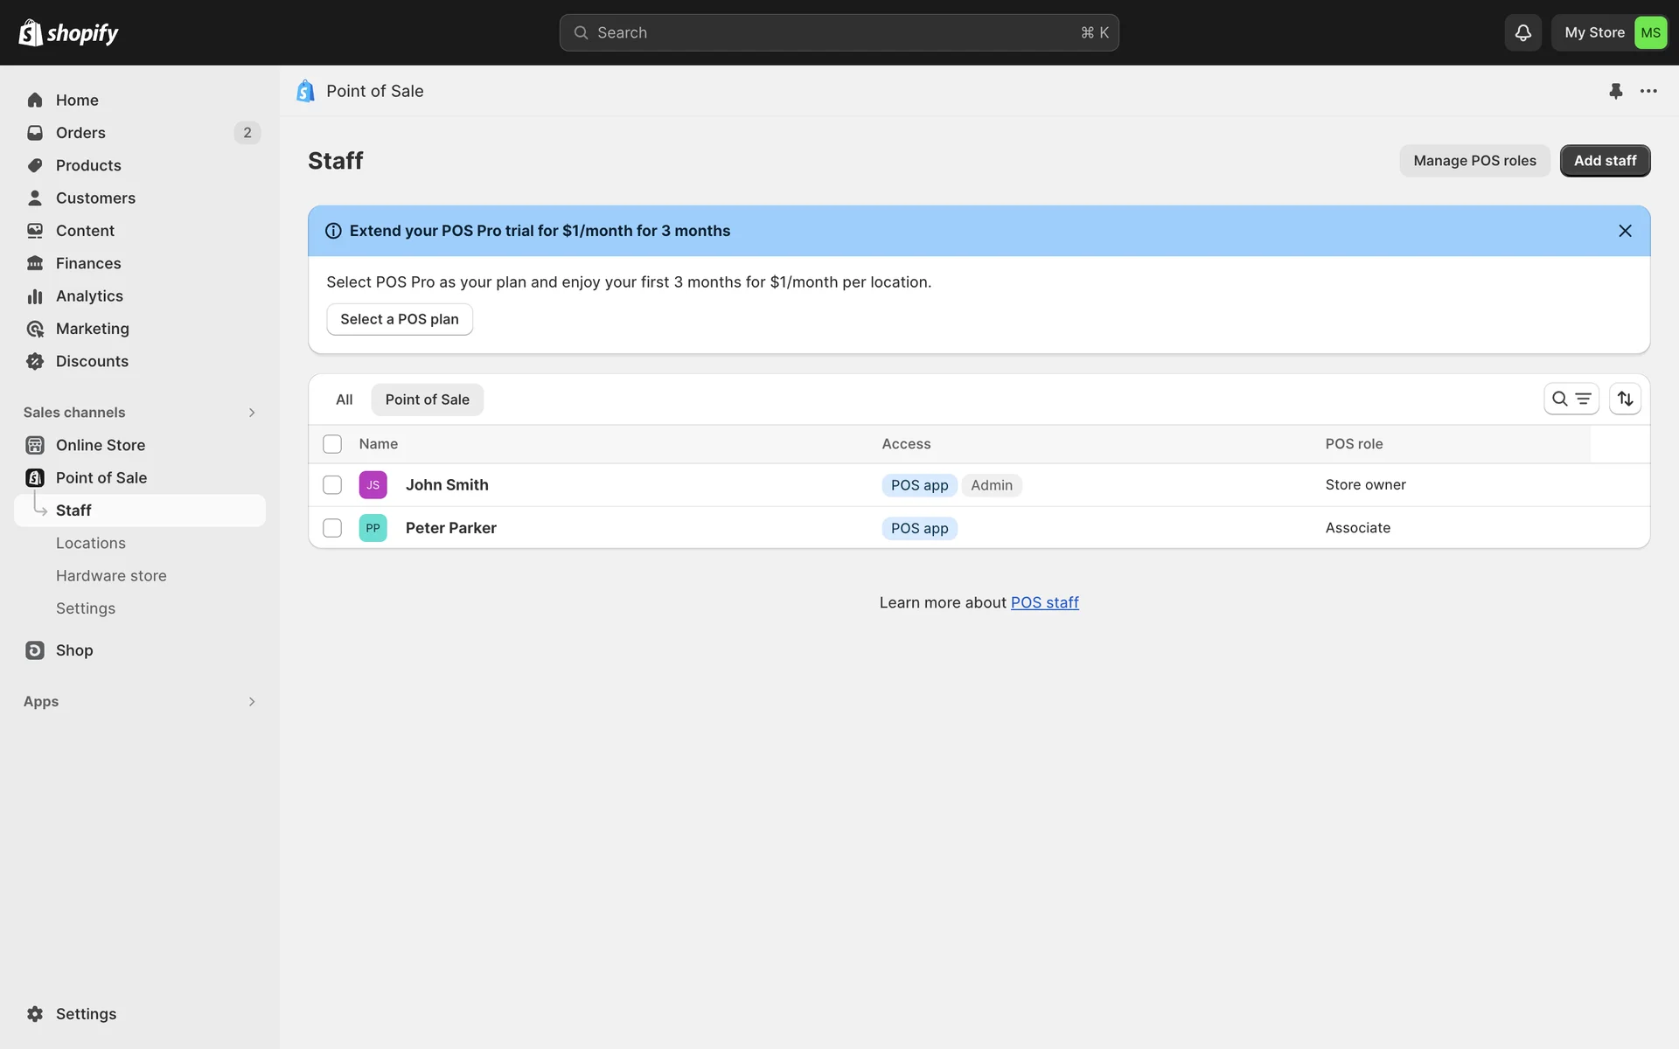Open Discounts from the sidebar
The image size is (1679, 1049).
point(92,361)
